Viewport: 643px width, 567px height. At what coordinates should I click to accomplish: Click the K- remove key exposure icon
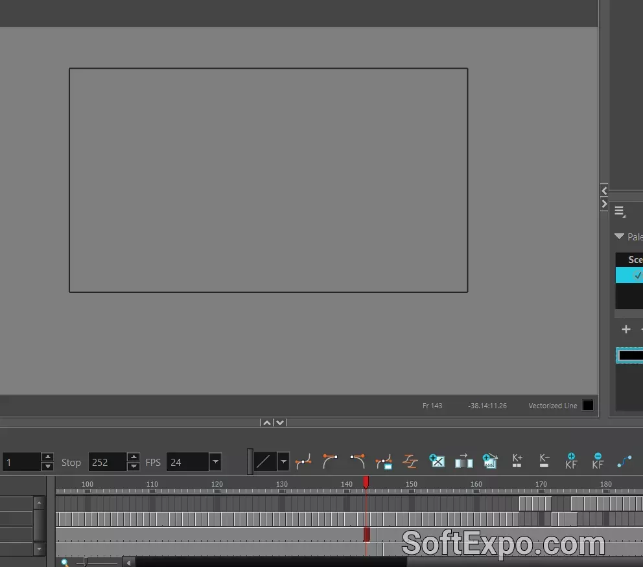544,461
